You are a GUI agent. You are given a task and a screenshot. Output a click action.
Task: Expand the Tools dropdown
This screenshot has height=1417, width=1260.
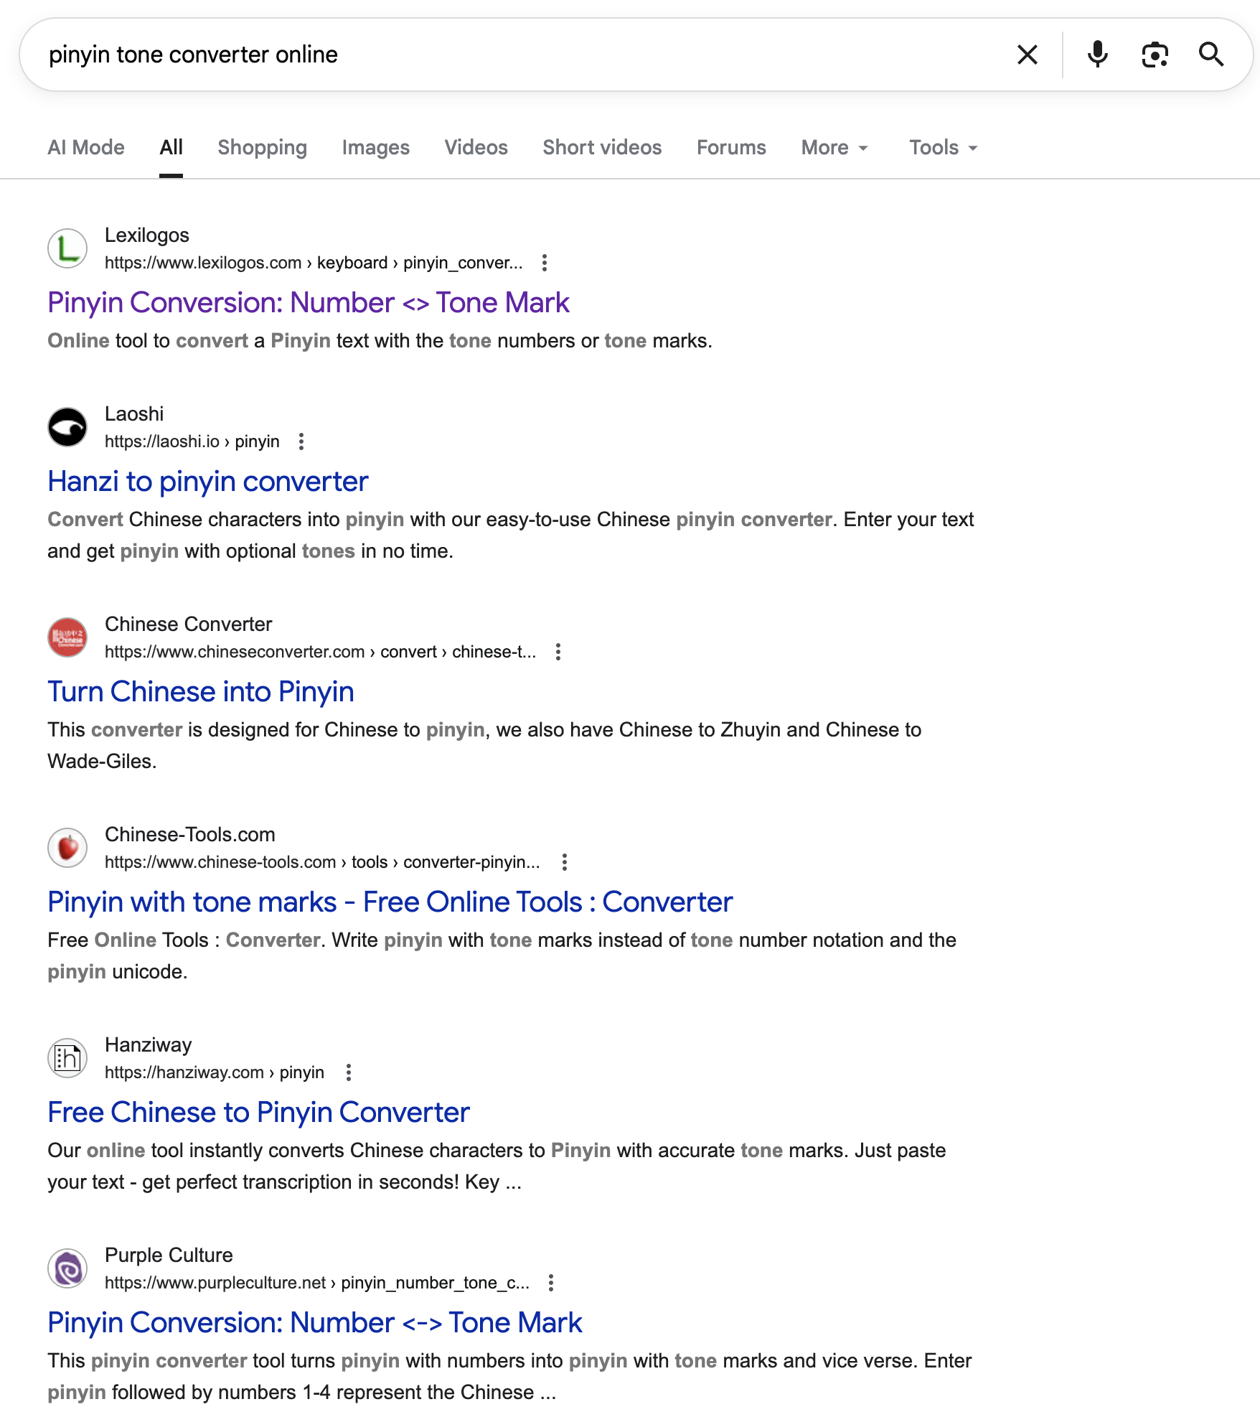[943, 147]
